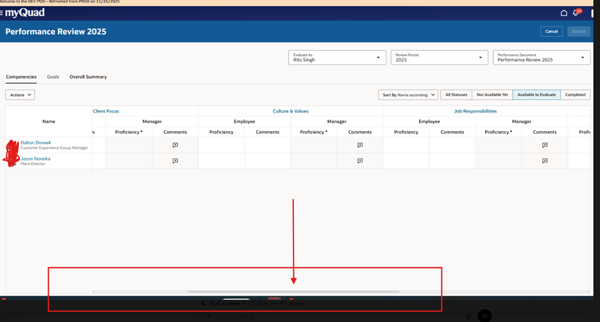Click the Performance Review 2025 page title
Viewport: 600px width, 322px height.
pos(56,31)
